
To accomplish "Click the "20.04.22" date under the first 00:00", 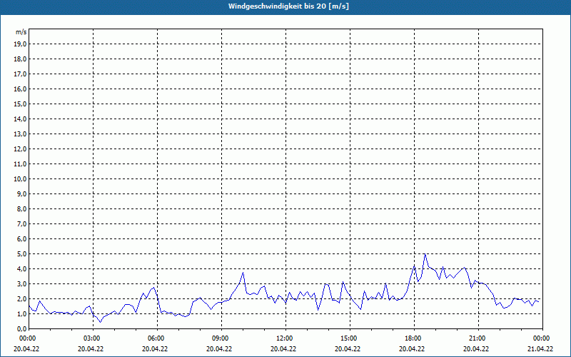I will point(26,349).
